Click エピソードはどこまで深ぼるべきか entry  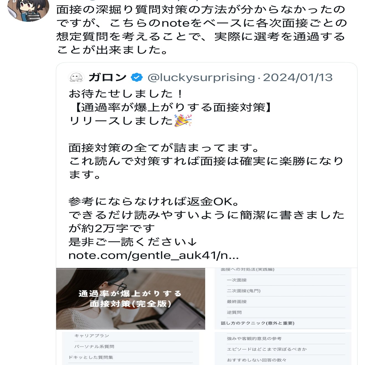[x=267, y=349]
